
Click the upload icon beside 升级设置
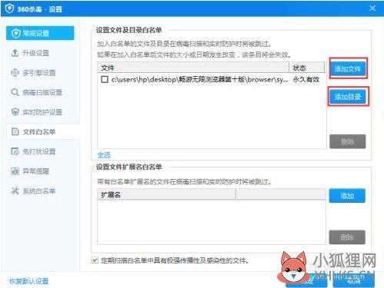tap(15, 53)
